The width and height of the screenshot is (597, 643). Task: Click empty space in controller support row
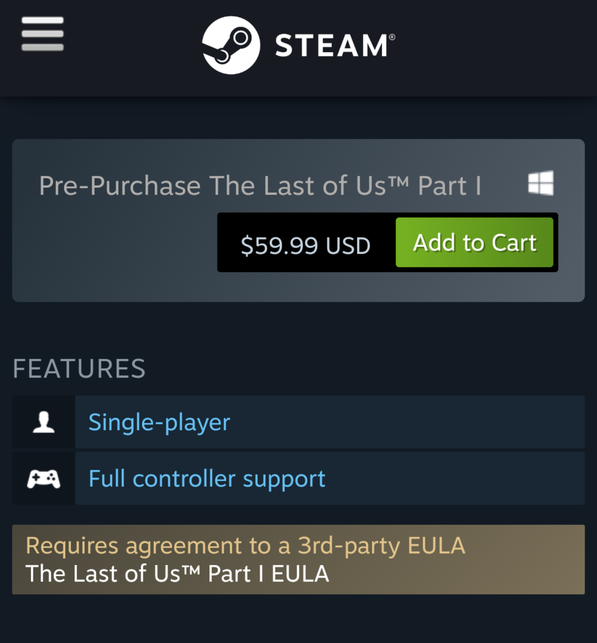[x=452, y=479]
